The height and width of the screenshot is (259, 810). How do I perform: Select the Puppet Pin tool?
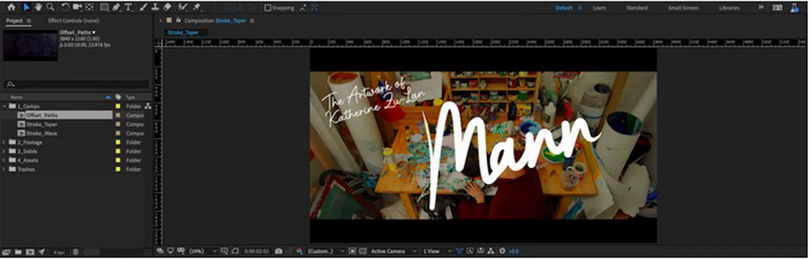(197, 7)
